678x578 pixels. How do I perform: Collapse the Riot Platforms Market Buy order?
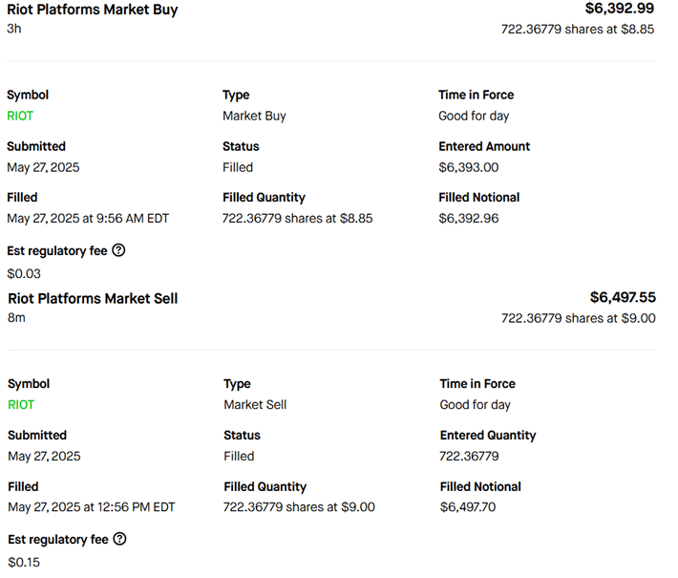tap(92, 10)
